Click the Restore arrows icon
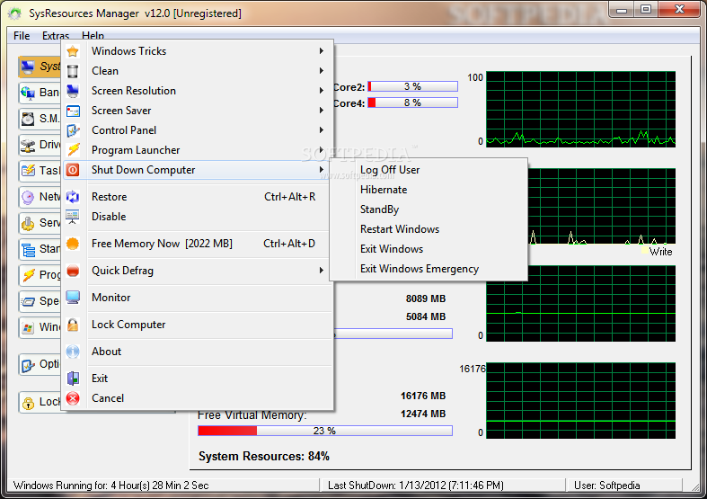The width and height of the screenshot is (707, 499). click(x=73, y=197)
